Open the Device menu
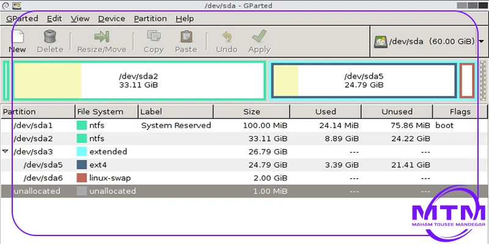 (111, 19)
